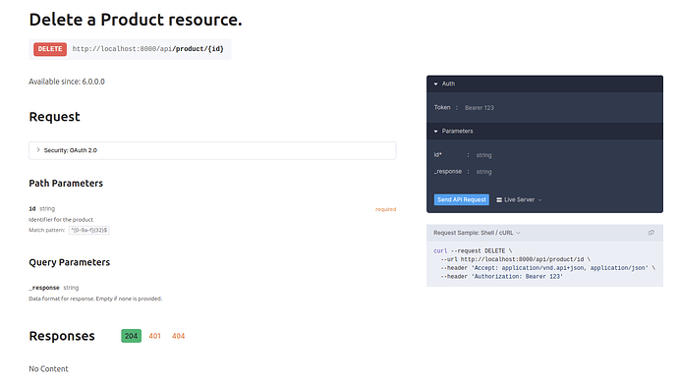The height and width of the screenshot is (381, 678).
Task: Click the _response query parameter name
Action: click(x=44, y=288)
